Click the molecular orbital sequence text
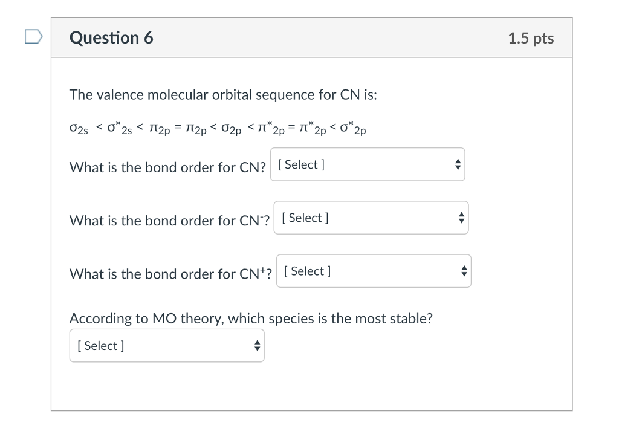 [218, 128]
